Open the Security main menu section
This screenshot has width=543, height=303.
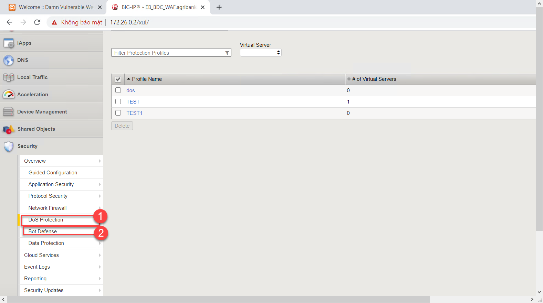tap(52, 146)
